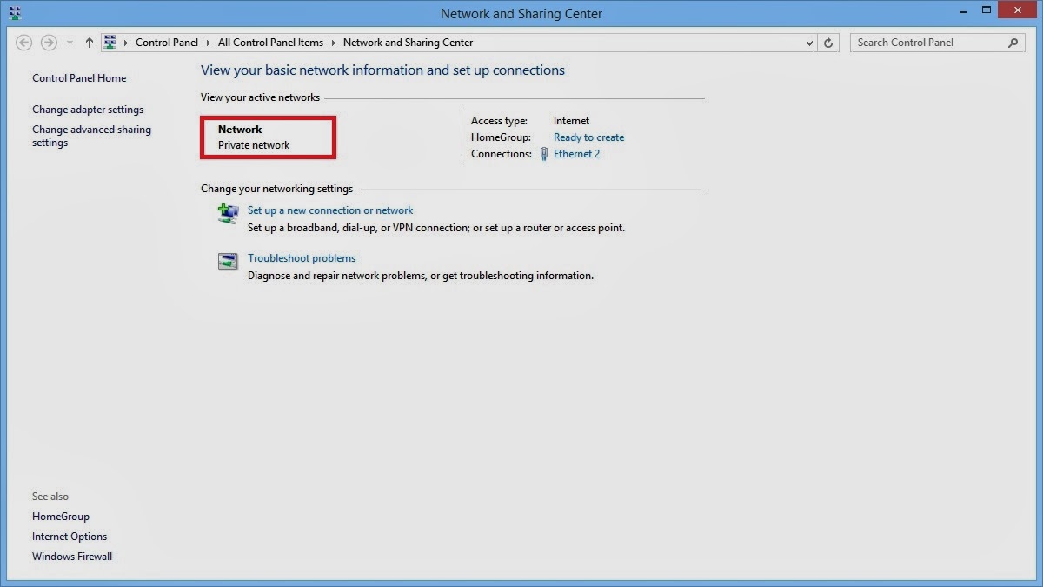This screenshot has width=1043, height=587.
Task: Expand the chevron after All Control Panel Items
Action: [333, 43]
